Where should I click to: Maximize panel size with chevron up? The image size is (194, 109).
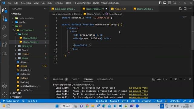point(185,79)
